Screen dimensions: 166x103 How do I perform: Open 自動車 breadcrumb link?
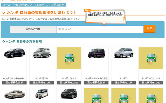click(x=40, y=5)
